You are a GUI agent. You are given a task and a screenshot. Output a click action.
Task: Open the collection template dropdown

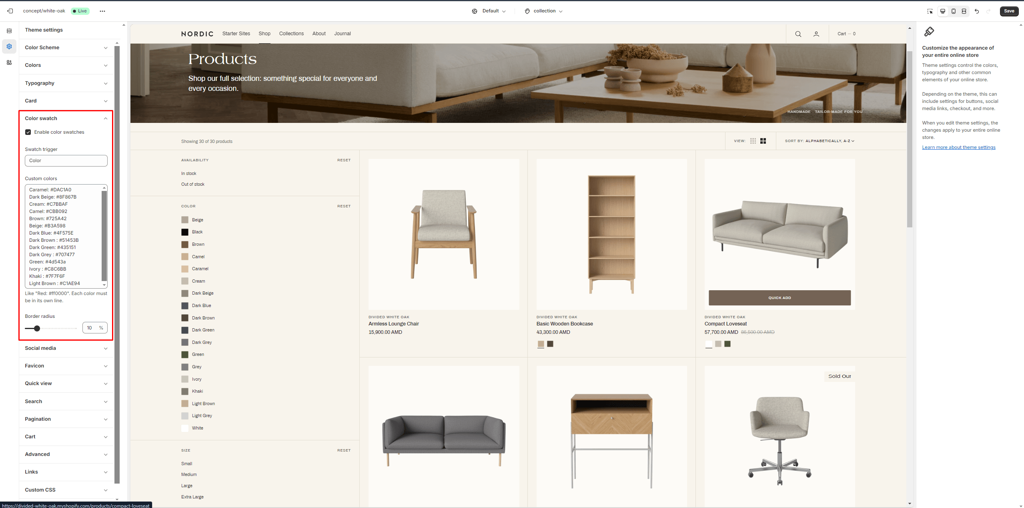point(544,11)
